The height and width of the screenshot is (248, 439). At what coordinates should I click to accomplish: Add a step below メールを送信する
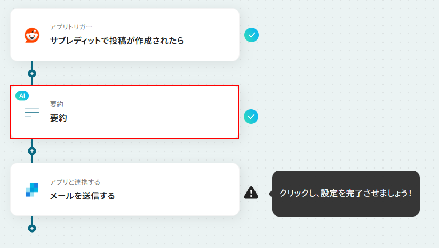tap(32, 228)
